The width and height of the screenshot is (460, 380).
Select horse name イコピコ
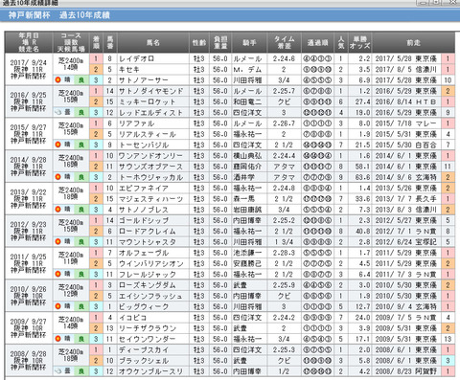pos(133,318)
